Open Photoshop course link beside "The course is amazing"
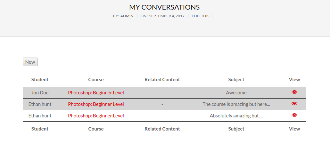This screenshot has width=330, height=143. pyautogui.click(x=96, y=104)
